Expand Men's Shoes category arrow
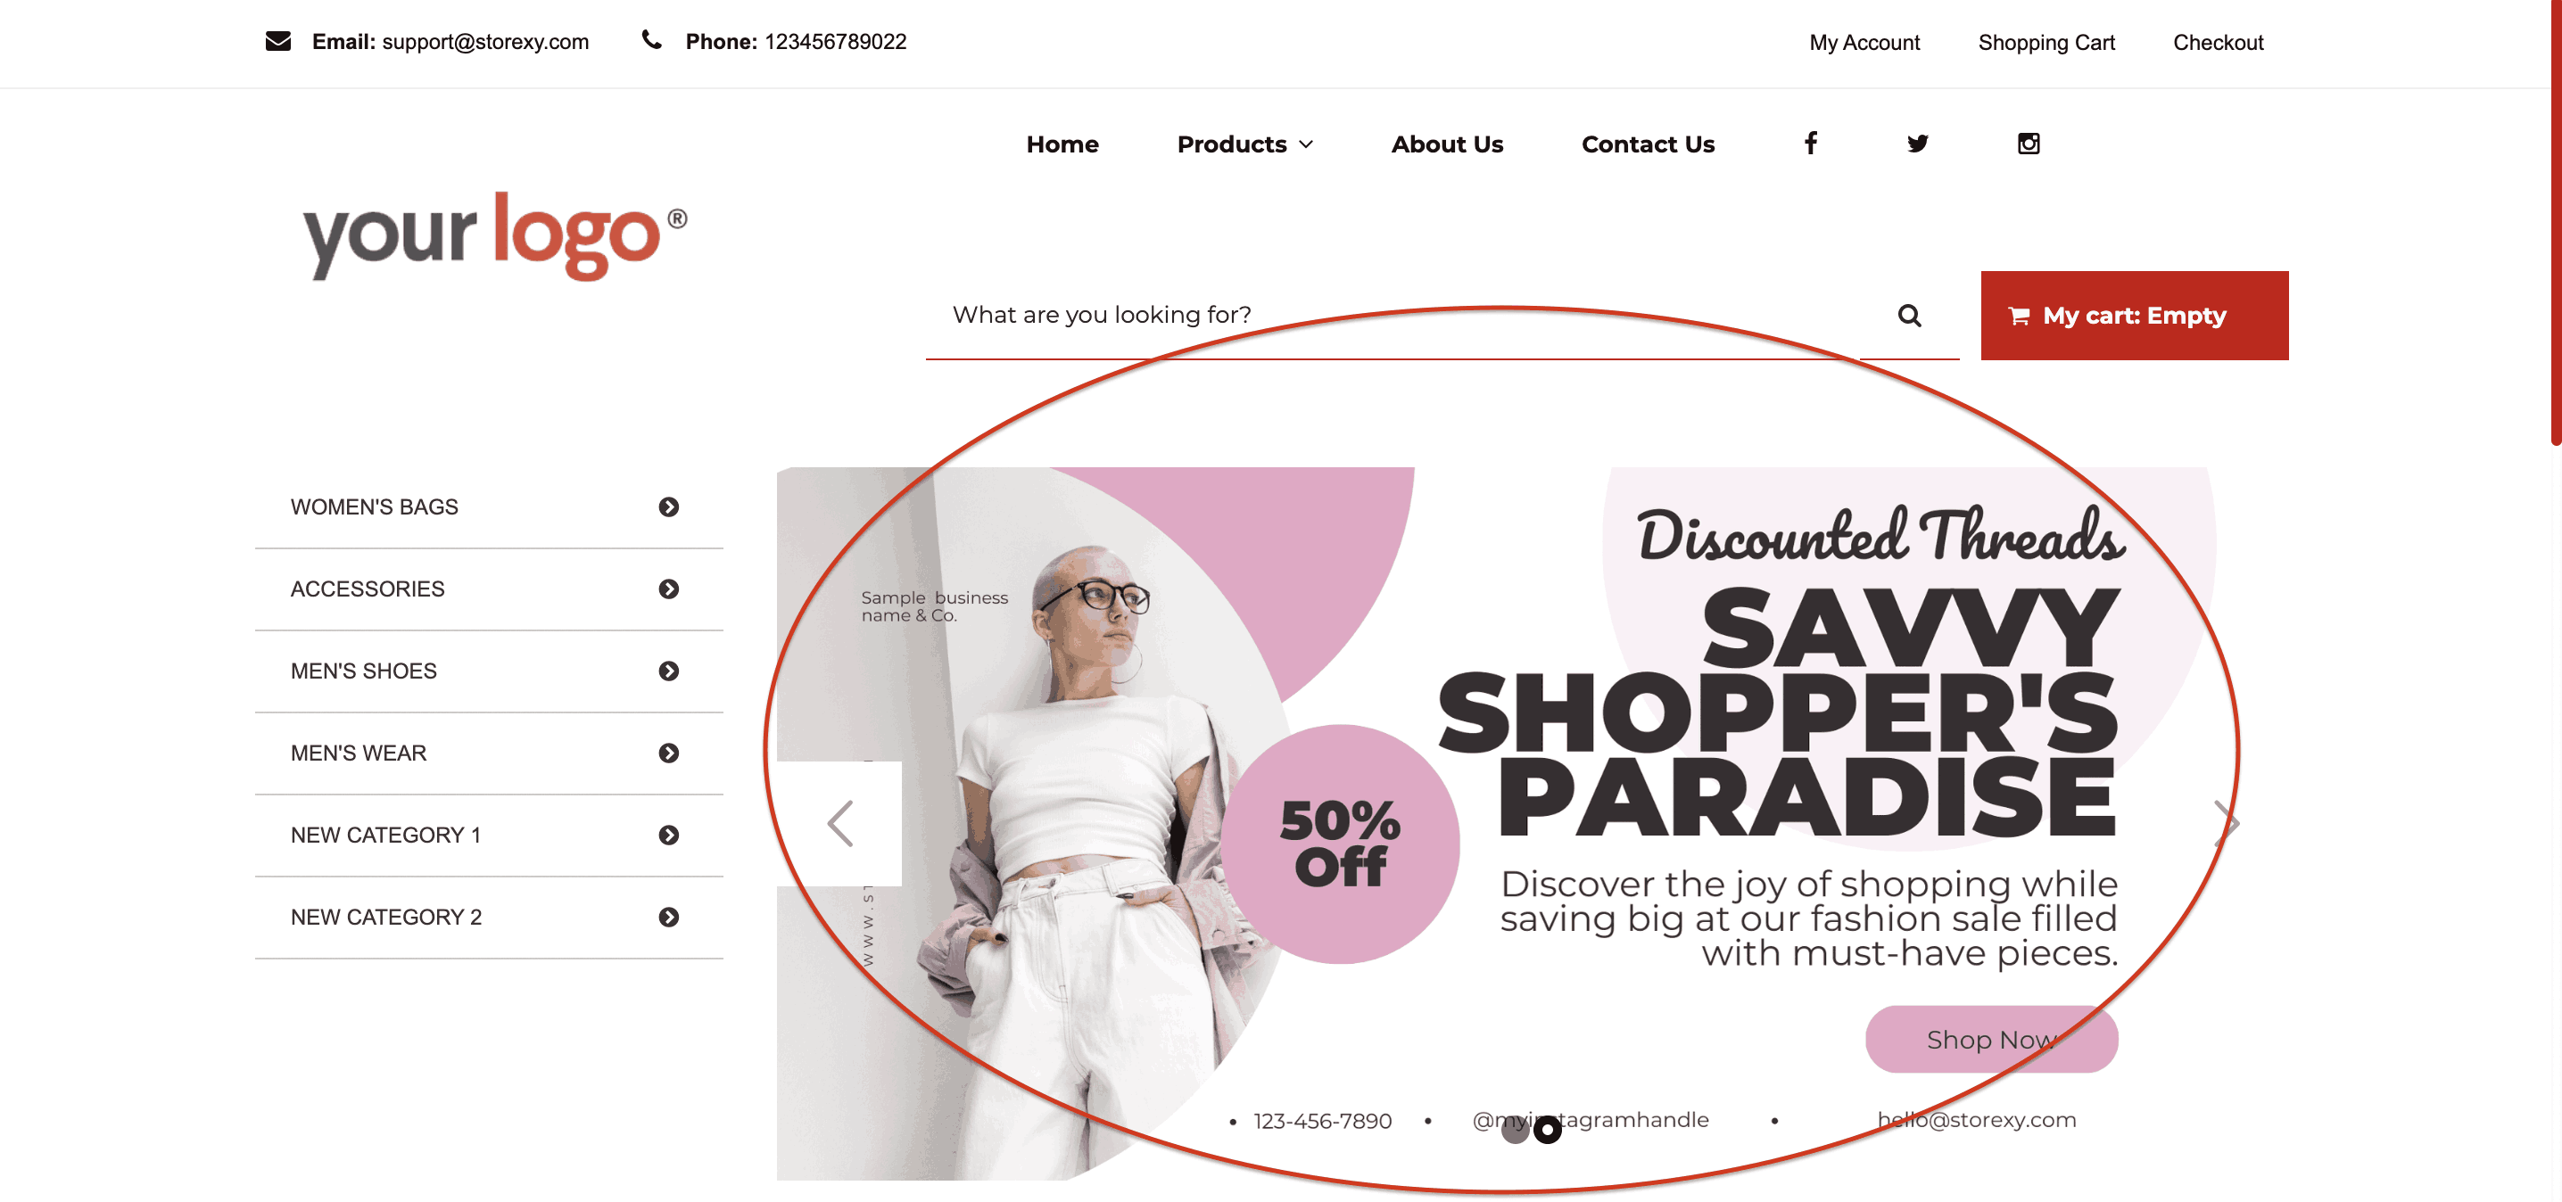The image size is (2562, 1202). pos(668,671)
